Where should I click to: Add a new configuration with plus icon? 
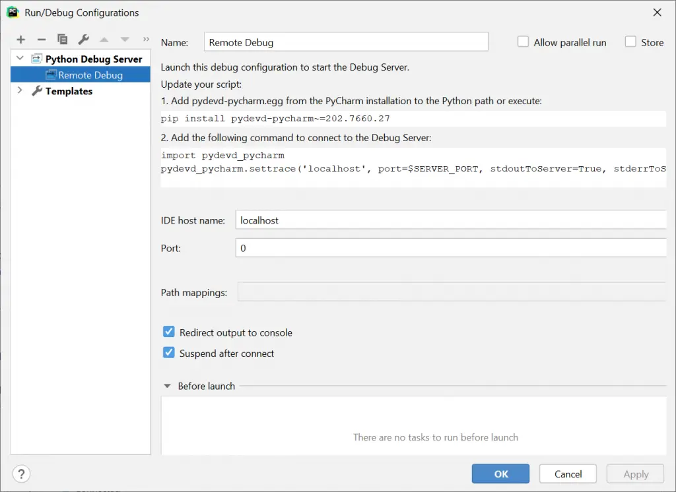point(20,40)
